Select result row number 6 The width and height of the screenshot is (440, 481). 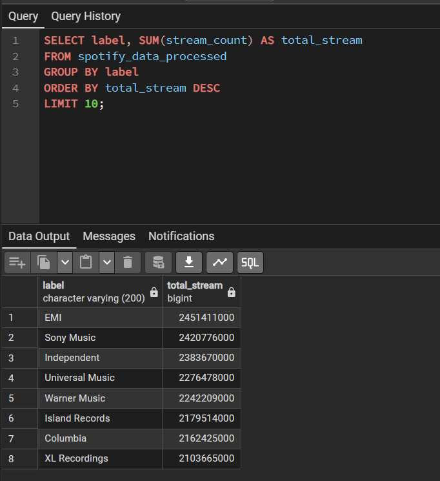(19, 418)
